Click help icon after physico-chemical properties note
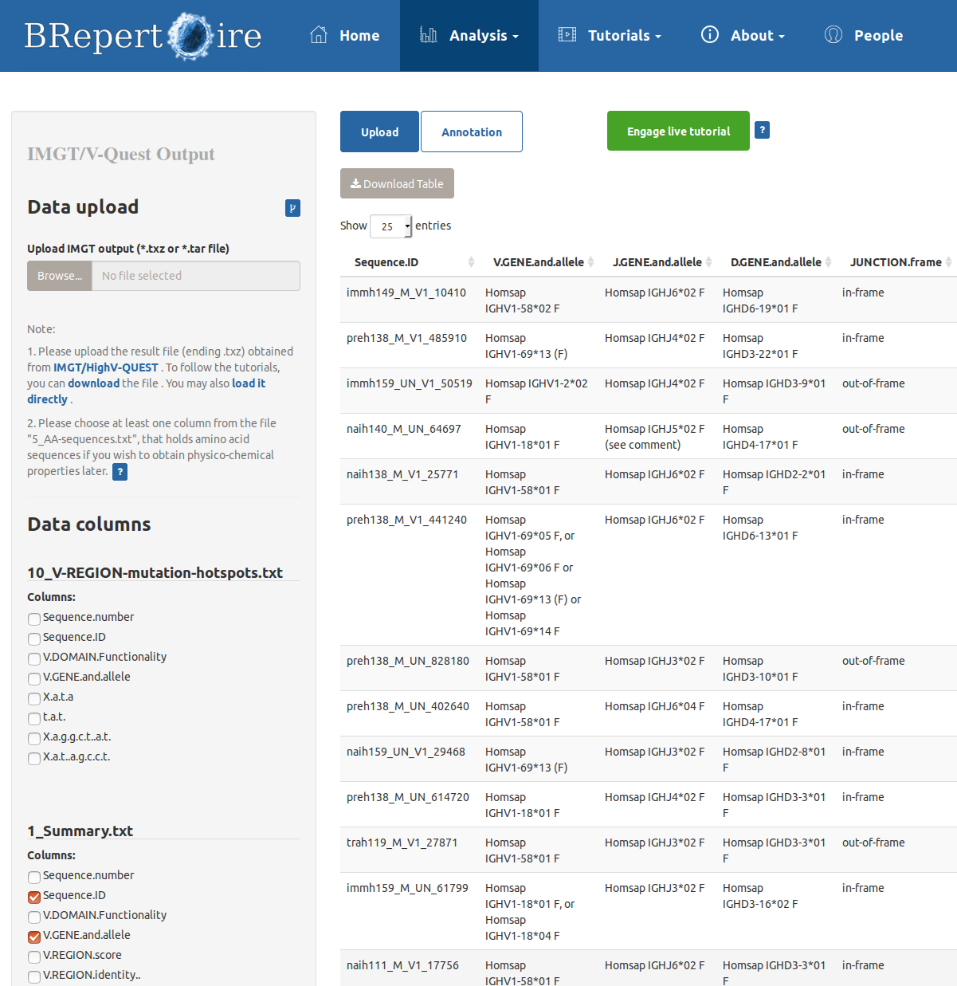Screen dimensions: 957x986 pos(120,472)
